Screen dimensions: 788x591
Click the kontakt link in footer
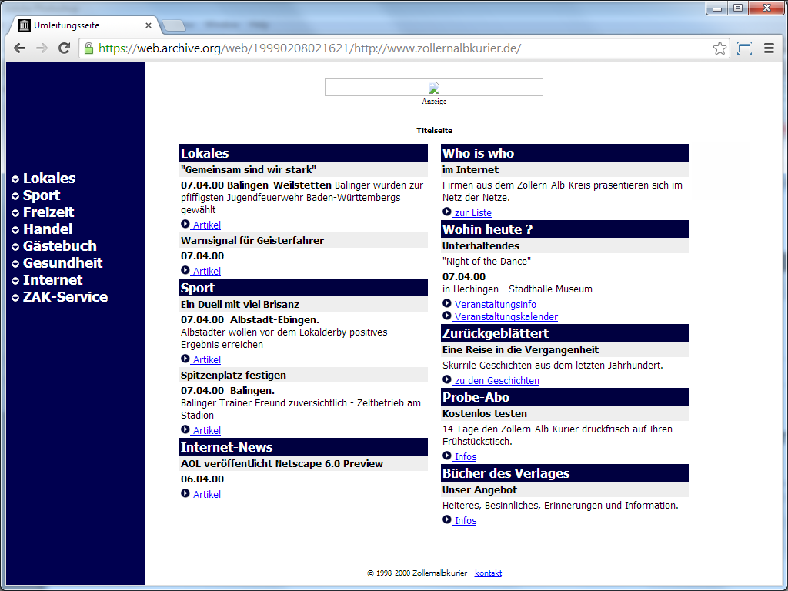pos(488,573)
